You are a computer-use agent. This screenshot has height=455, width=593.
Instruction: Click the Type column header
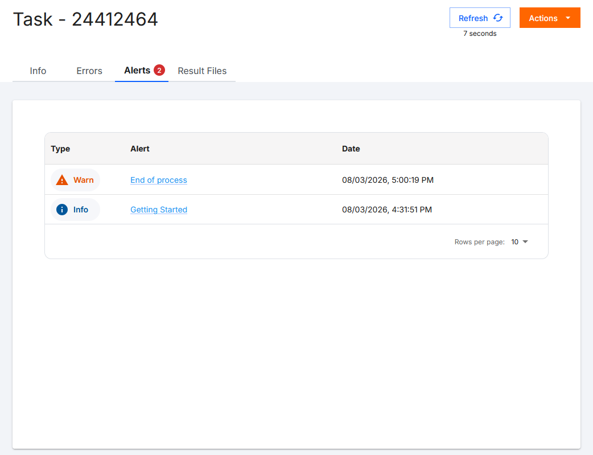[60, 149]
